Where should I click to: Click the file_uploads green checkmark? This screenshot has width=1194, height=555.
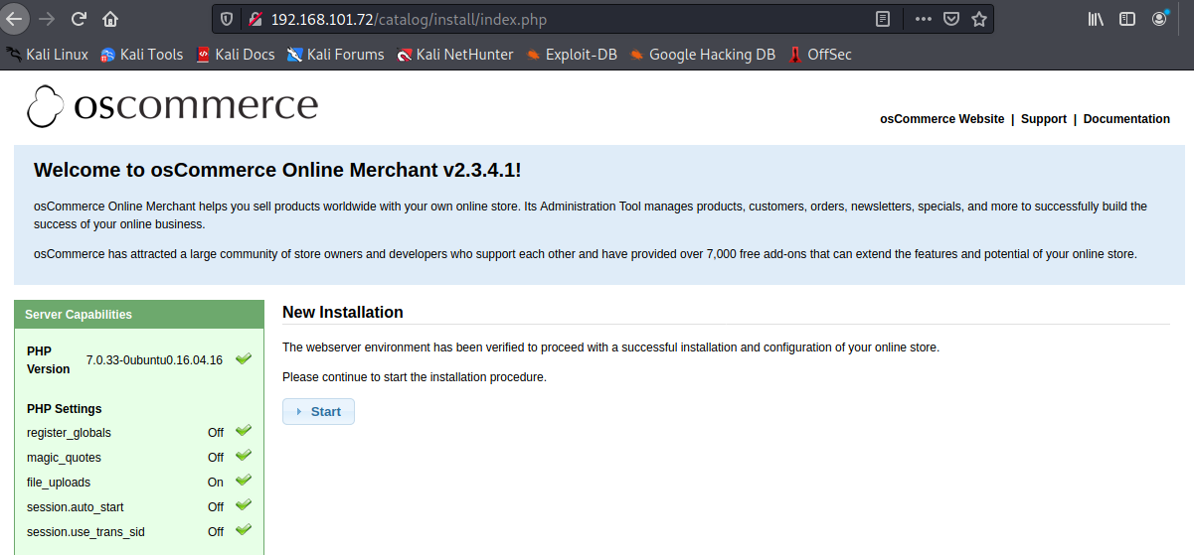[x=244, y=481]
